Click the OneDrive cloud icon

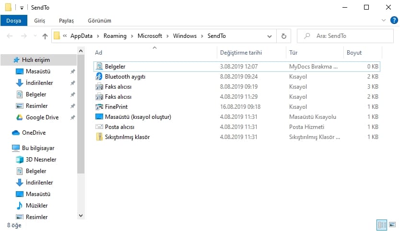tap(16, 133)
